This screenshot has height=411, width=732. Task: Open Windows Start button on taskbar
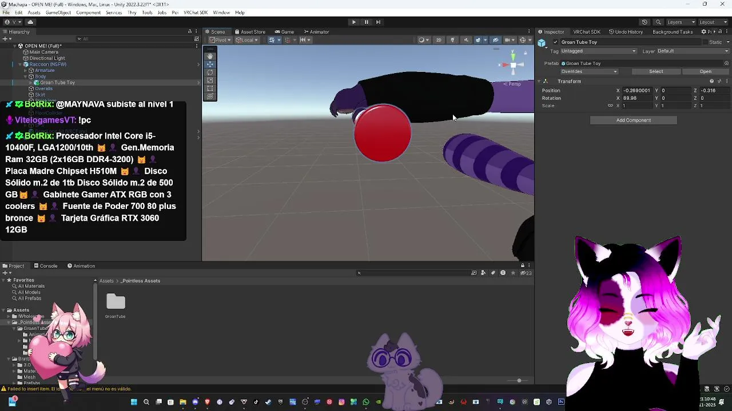[134, 402]
